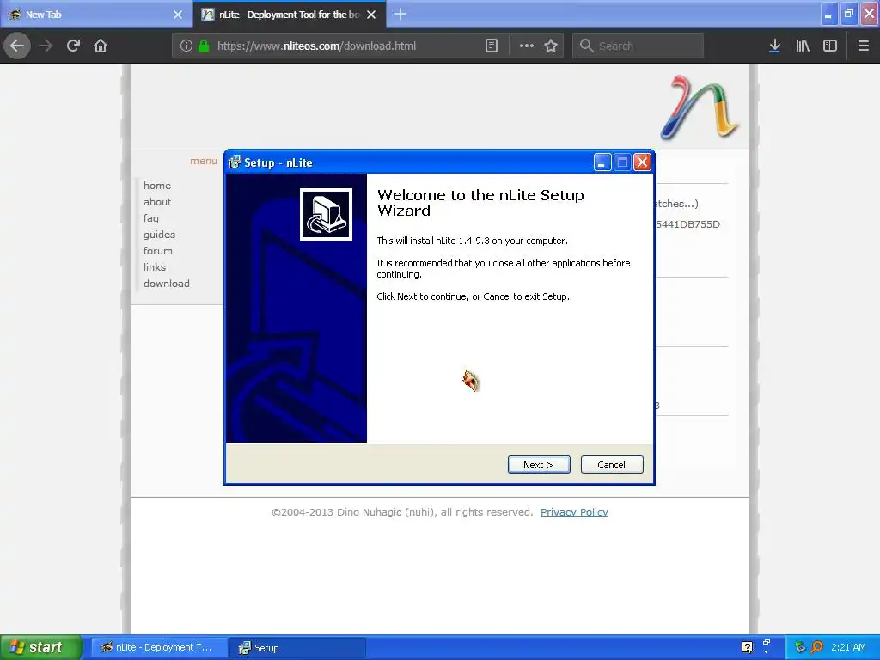
Task: Select nLite - Deployment taskbar button
Action: click(159, 647)
